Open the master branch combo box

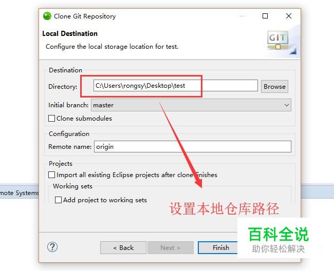[191, 105]
